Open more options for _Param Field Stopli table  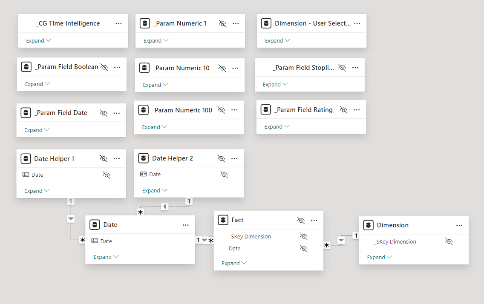coord(355,68)
